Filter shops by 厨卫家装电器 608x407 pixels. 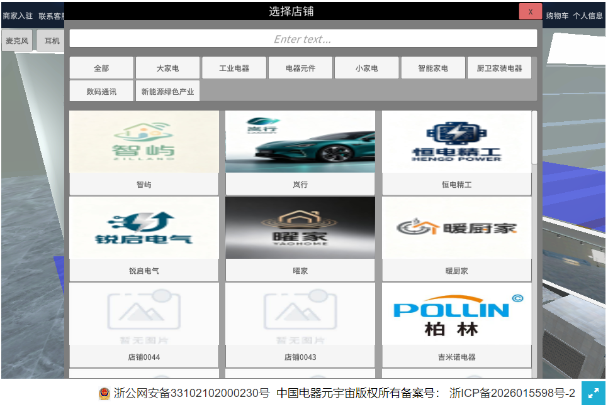pyautogui.click(x=500, y=68)
